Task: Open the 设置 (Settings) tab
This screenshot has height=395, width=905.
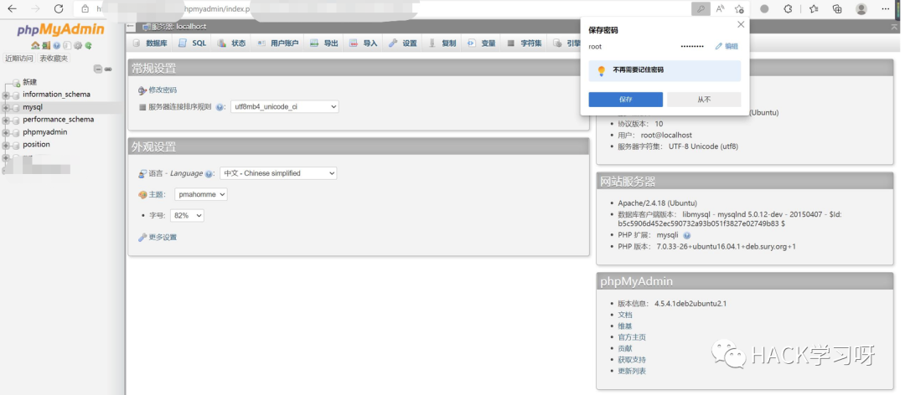Action: (402, 44)
